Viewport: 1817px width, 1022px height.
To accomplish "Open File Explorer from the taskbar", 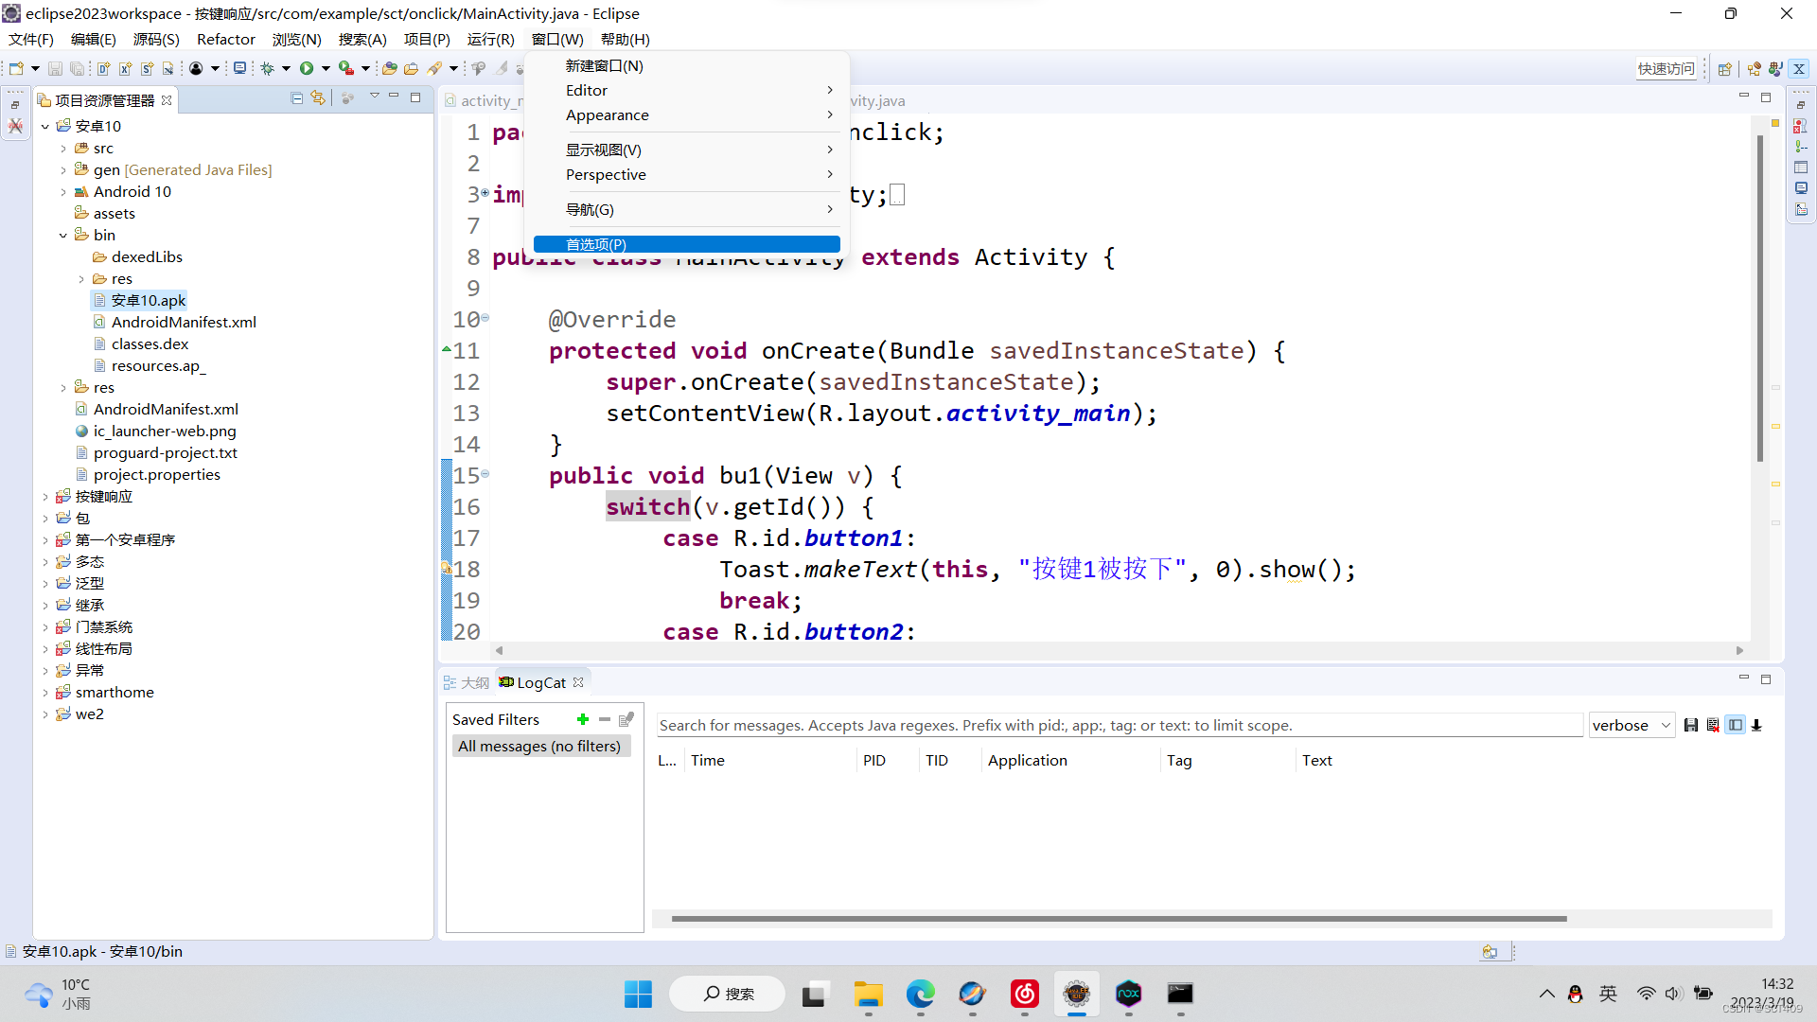I will pyautogui.click(x=868, y=994).
